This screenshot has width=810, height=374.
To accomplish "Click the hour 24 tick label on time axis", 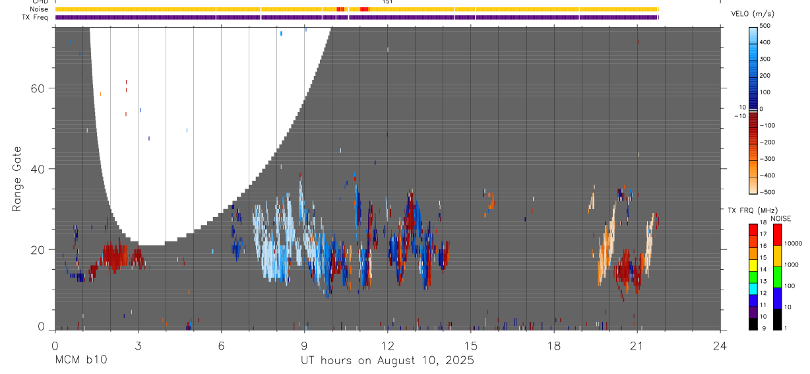I will (720, 345).
